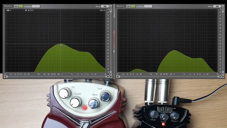Click level readout value at top-right of left graph
The height and width of the screenshot is (128, 227).
[102, 10]
